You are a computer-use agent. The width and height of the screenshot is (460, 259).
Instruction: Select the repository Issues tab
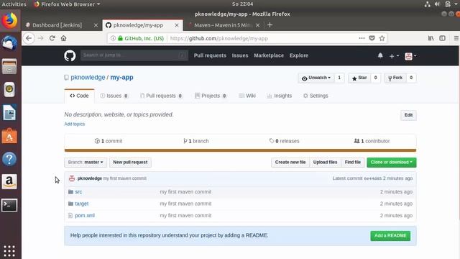point(114,96)
